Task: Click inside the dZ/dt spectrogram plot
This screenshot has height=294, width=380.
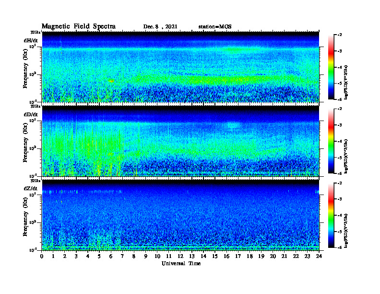Action: (180, 215)
